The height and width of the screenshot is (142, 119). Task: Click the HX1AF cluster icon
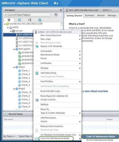(x=14, y=31)
